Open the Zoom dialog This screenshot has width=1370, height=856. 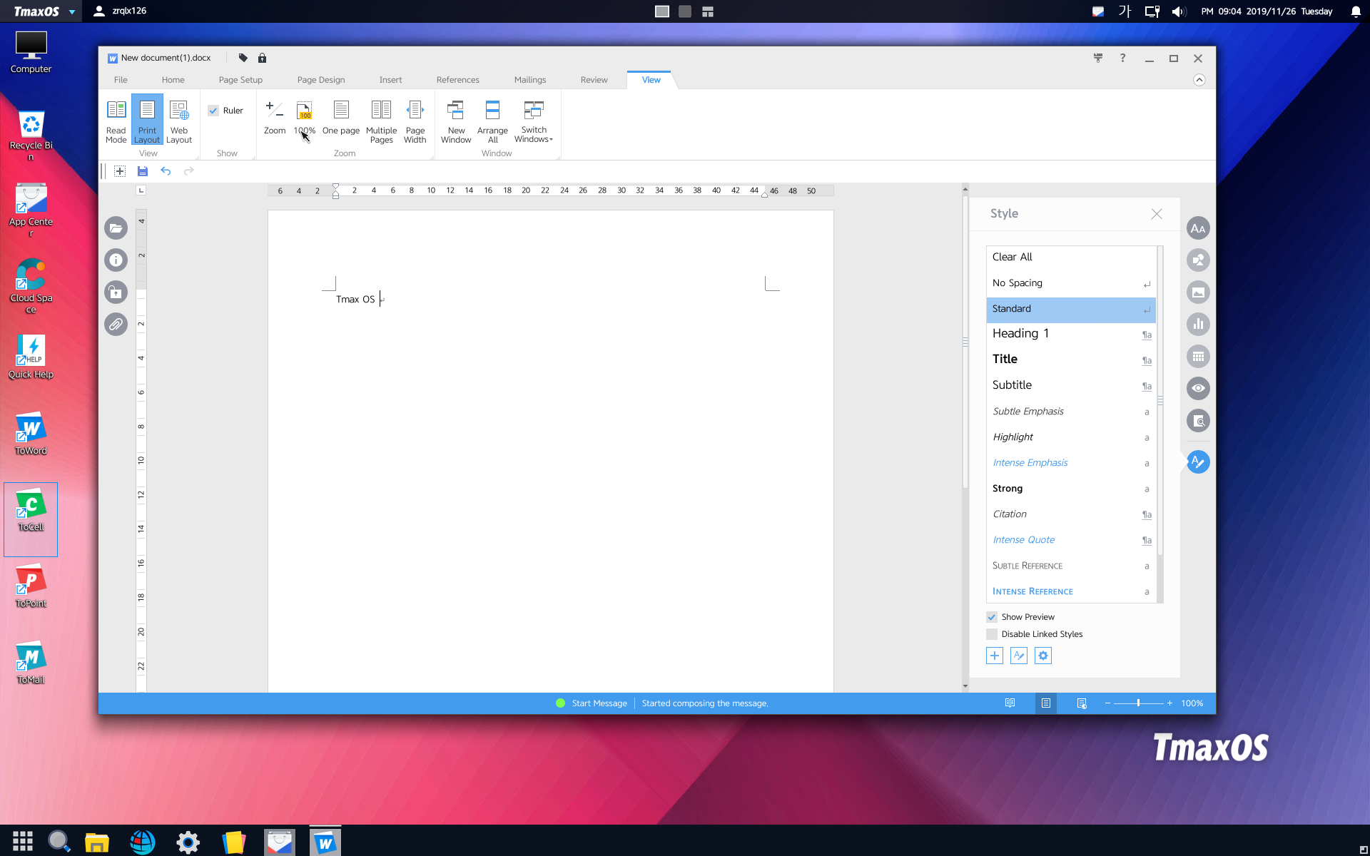pos(275,118)
